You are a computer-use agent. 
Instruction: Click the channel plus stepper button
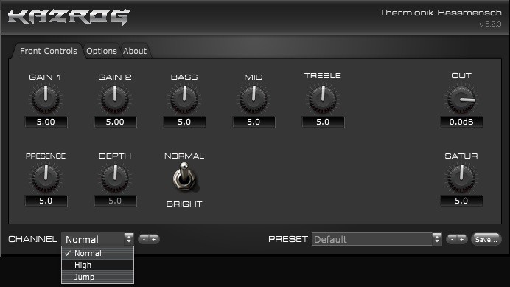coord(154,239)
